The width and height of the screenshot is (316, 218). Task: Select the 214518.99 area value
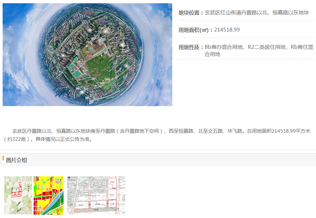tap(227, 30)
